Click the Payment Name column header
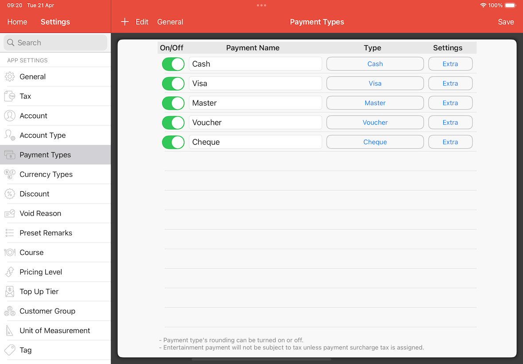The height and width of the screenshot is (364, 523). pos(253,48)
